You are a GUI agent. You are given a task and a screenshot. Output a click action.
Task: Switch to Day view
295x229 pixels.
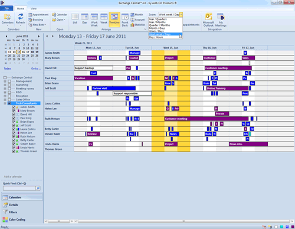click(x=84, y=19)
